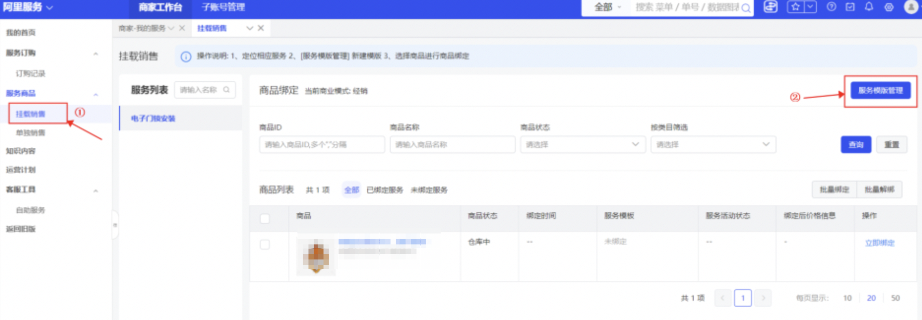Viewport: 922px width, 320px height.
Task: Select 电子门锁安装 in service list
Action: (181, 118)
